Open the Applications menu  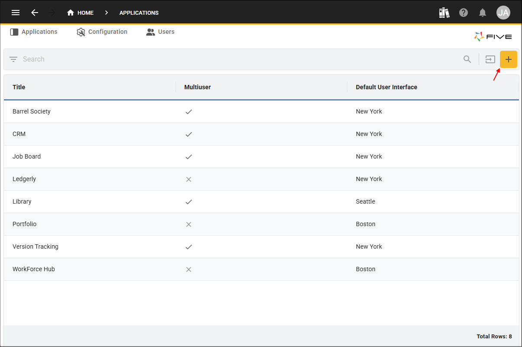(34, 32)
